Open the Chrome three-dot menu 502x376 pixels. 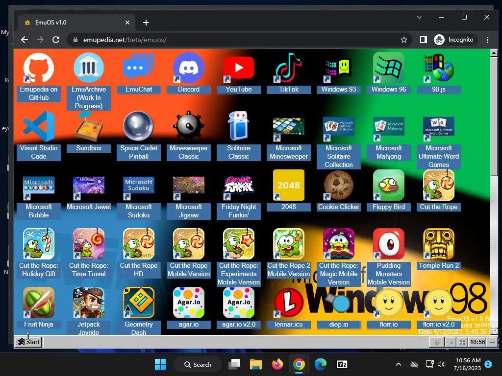point(487,40)
